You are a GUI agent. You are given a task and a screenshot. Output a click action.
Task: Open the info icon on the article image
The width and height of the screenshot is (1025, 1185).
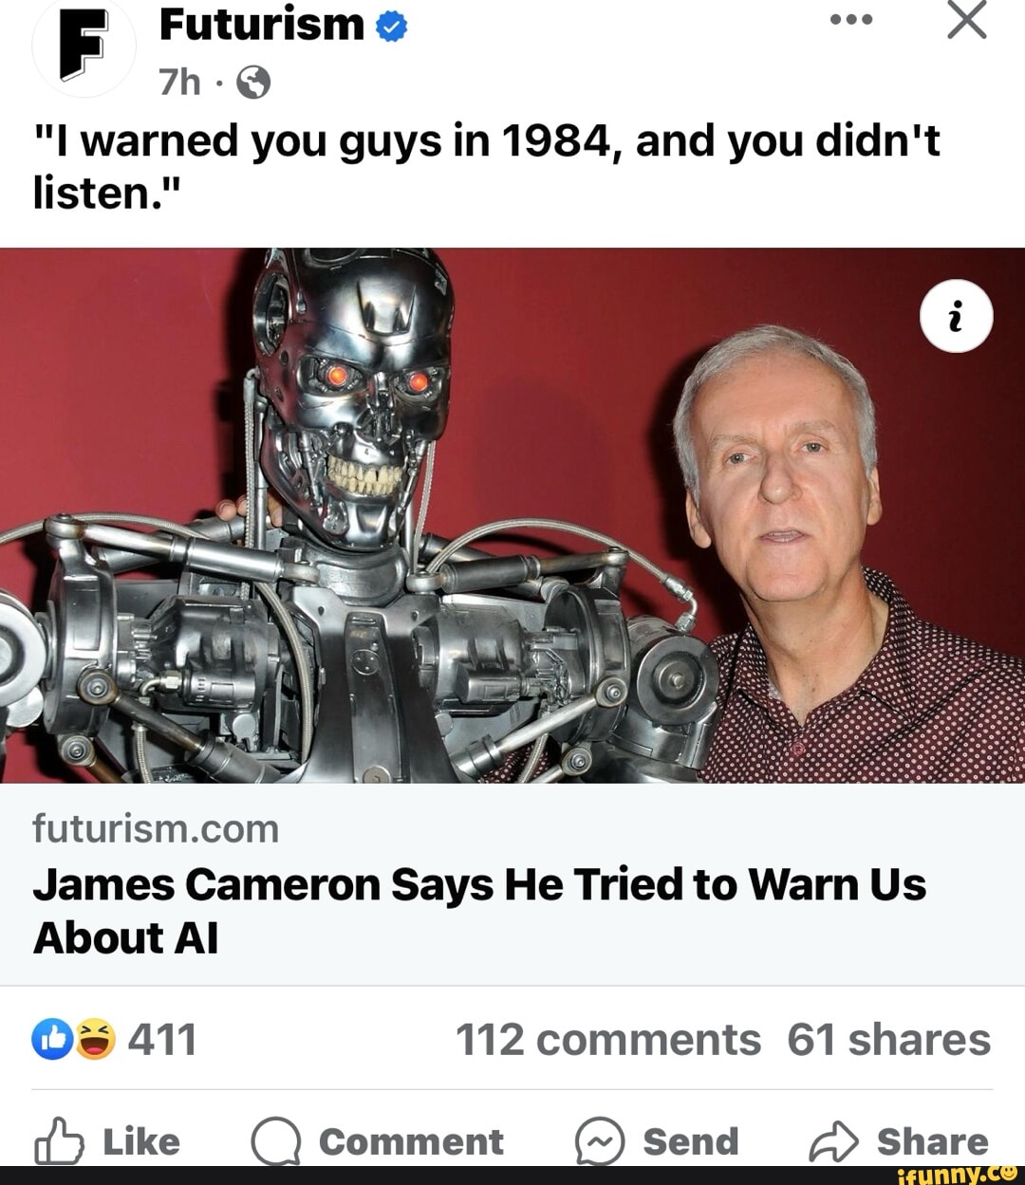point(956,316)
